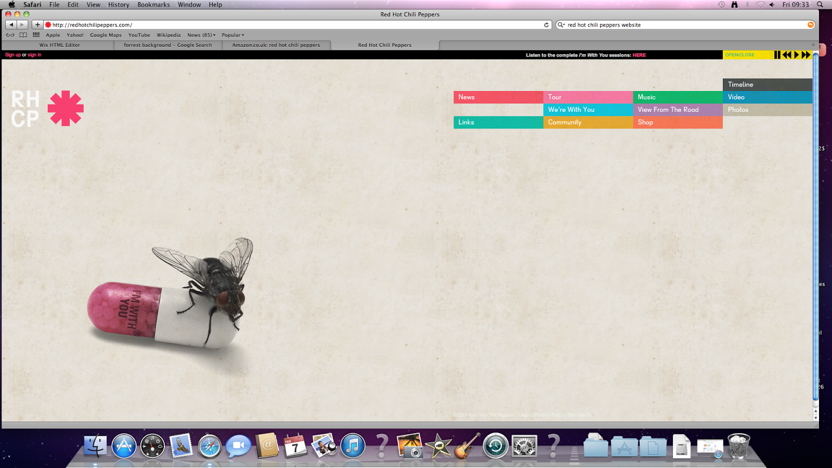Launch iChat from the Dock

pos(238,446)
